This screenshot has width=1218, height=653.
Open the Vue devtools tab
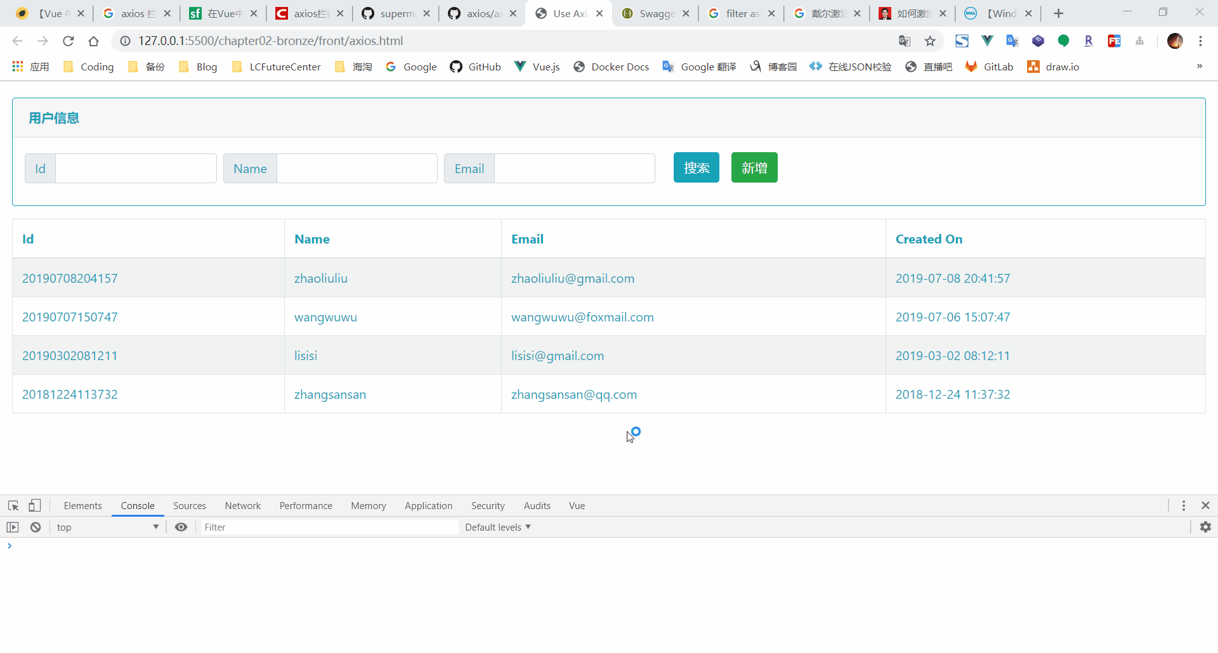tap(577, 505)
